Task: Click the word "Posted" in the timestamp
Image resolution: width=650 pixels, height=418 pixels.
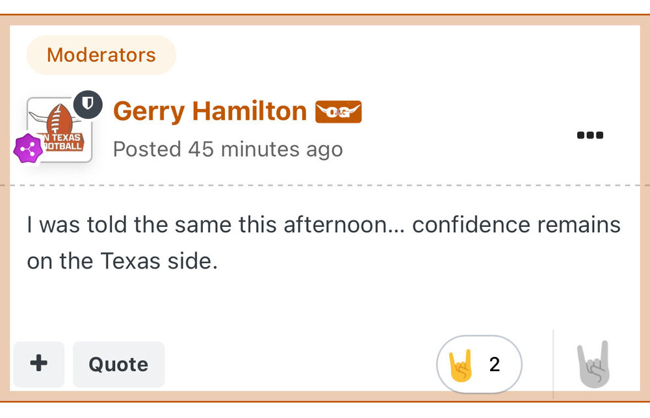Action: click(x=147, y=149)
